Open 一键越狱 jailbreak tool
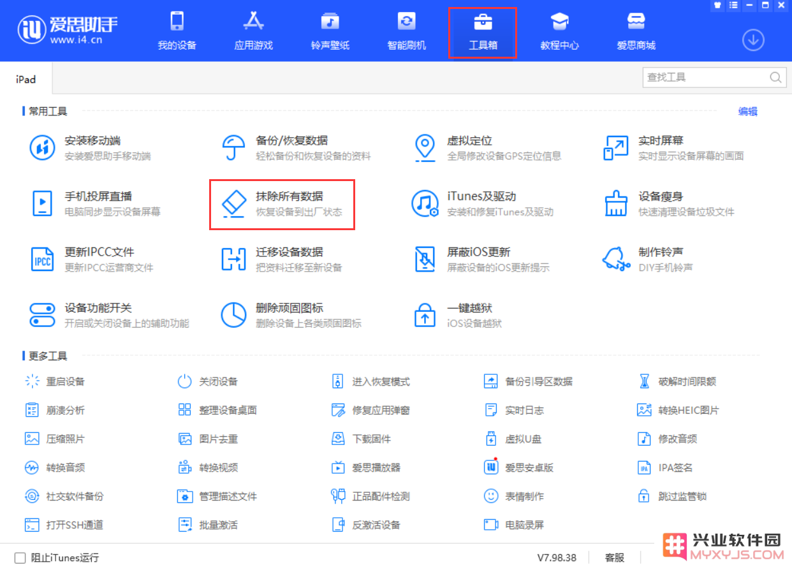Image resolution: width=792 pixels, height=570 pixels. (457, 315)
